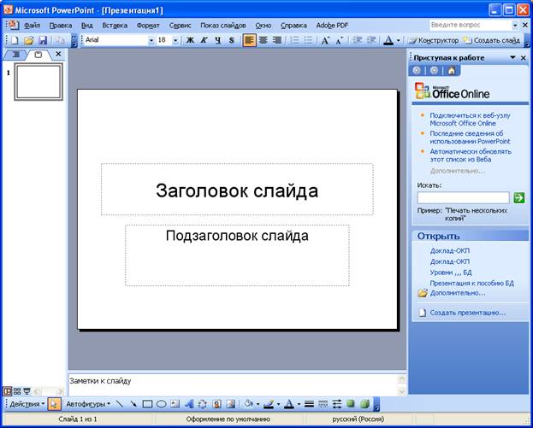Image resolution: width=533 pixels, height=428 pixels.
Task: Toggle italic formatting (К)
Action: coord(204,40)
